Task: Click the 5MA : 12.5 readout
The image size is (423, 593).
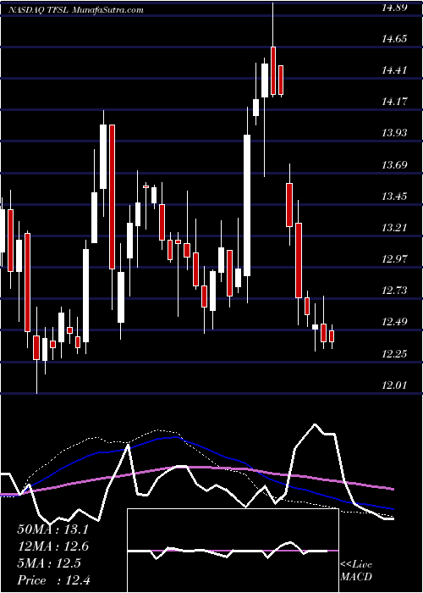Action: tap(49, 563)
